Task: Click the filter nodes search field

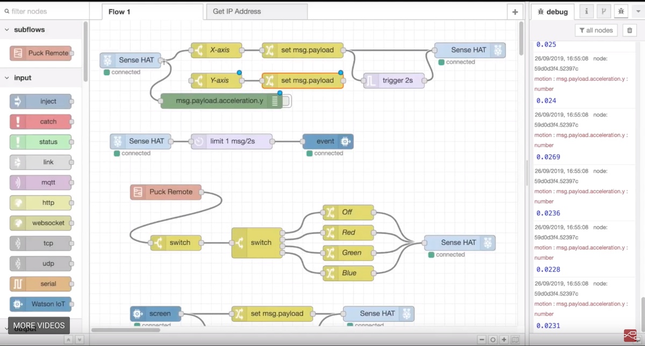Action: tap(43, 11)
